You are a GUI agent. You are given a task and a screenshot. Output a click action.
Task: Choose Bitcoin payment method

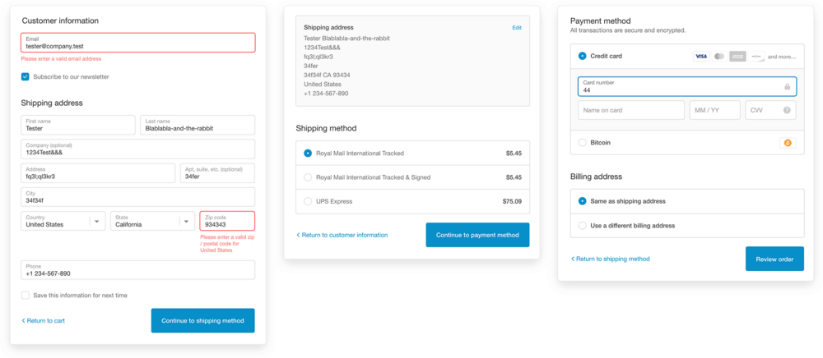click(687, 142)
